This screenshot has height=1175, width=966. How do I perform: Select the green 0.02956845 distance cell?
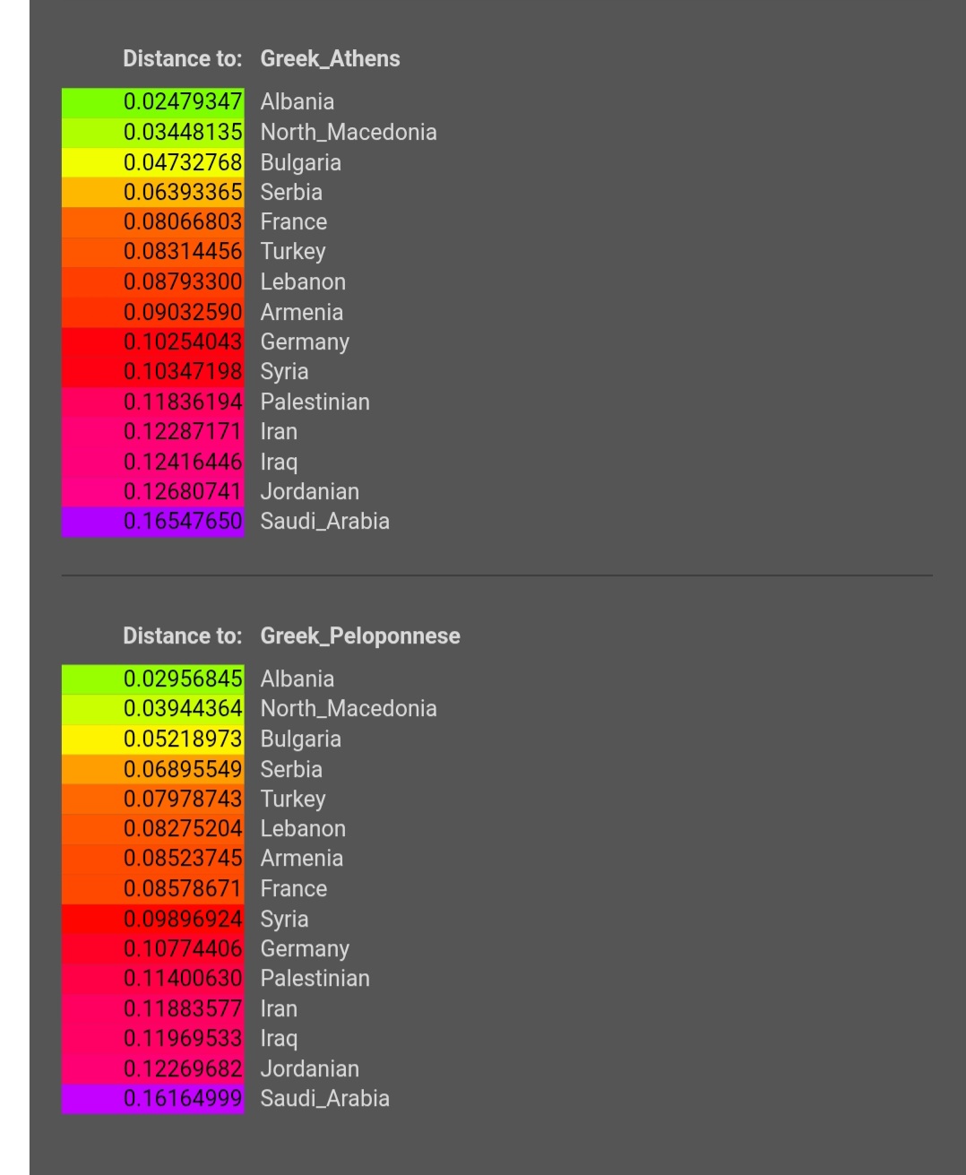click(153, 679)
